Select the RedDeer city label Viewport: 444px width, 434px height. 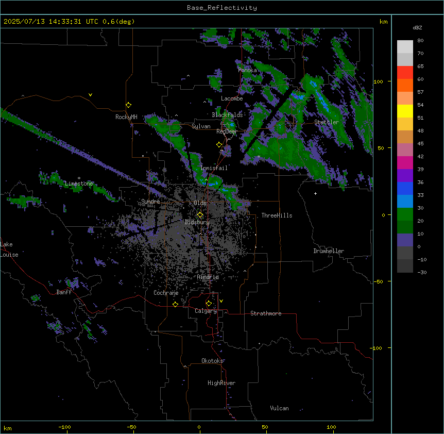(227, 131)
